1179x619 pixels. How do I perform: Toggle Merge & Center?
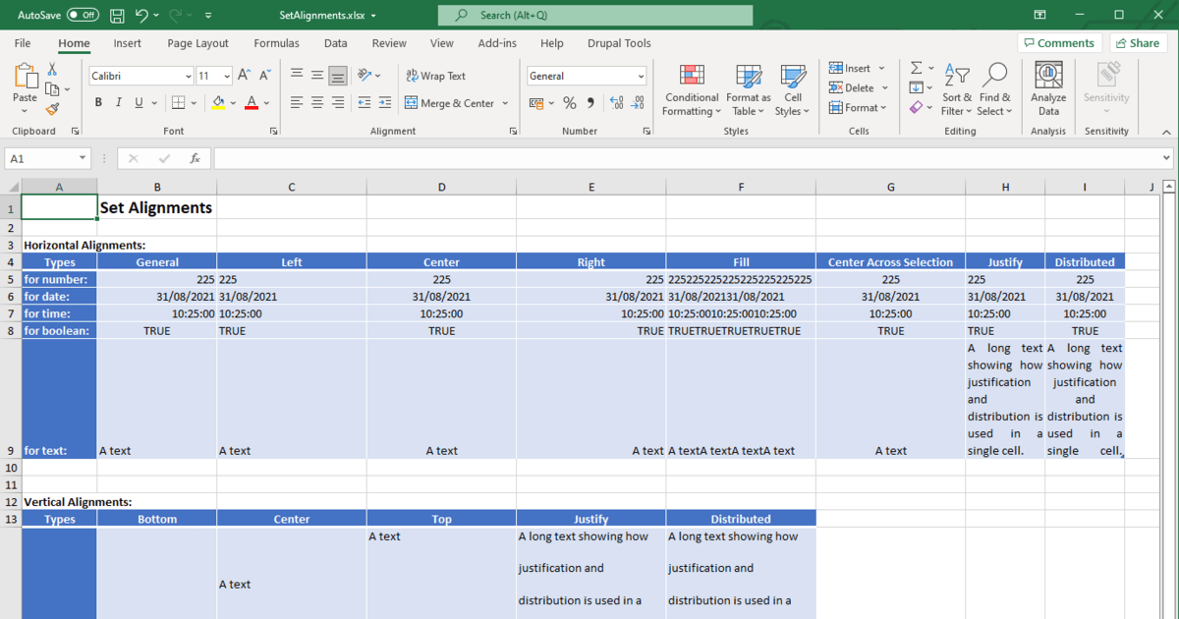coord(450,102)
